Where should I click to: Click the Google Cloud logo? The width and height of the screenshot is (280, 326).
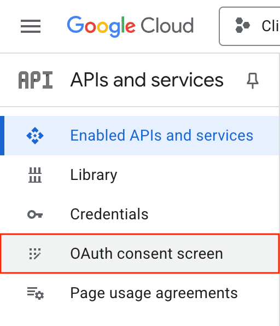click(x=130, y=26)
